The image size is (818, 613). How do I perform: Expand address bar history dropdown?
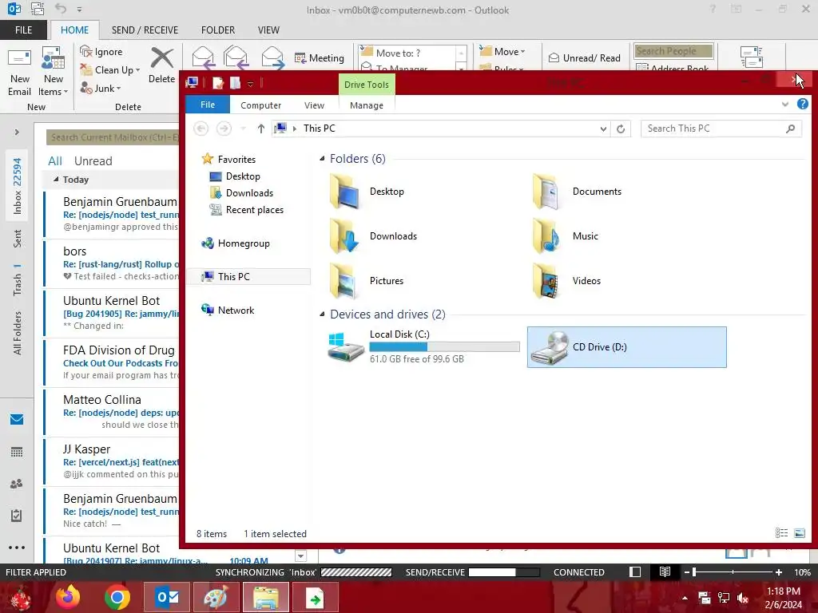(x=603, y=129)
